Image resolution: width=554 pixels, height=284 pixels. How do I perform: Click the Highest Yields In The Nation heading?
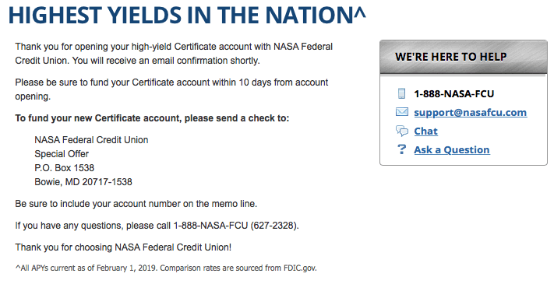point(187,15)
